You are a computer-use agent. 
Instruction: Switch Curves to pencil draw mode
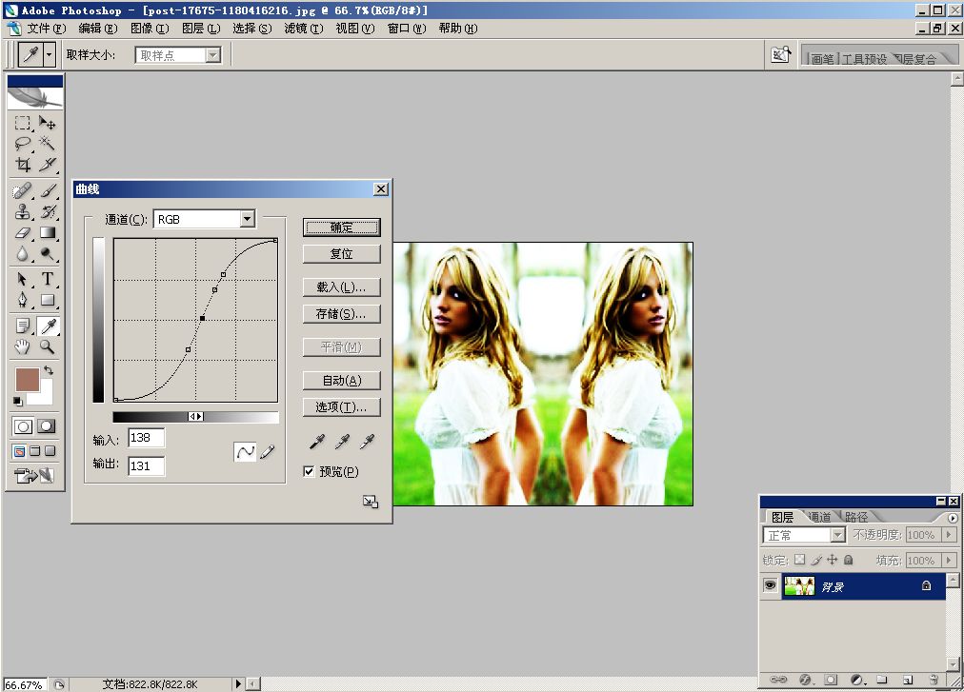coord(267,452)
